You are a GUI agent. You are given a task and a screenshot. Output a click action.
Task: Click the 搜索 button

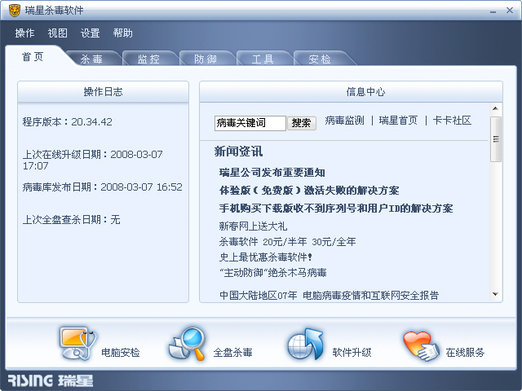pyautogui.click(x=301, y=123)
